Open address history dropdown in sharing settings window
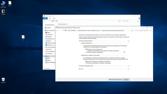Viewport: 167px width, 94px height. coord(131,31)
